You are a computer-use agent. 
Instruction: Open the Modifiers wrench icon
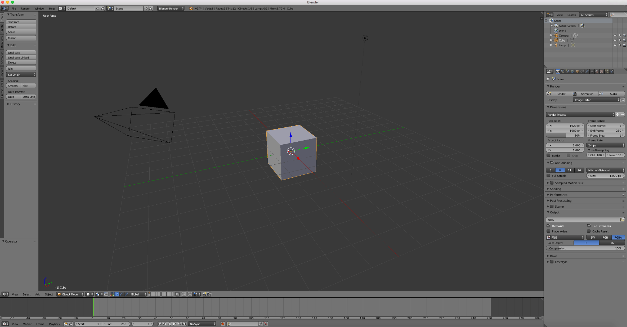click(x=587, y=71)
